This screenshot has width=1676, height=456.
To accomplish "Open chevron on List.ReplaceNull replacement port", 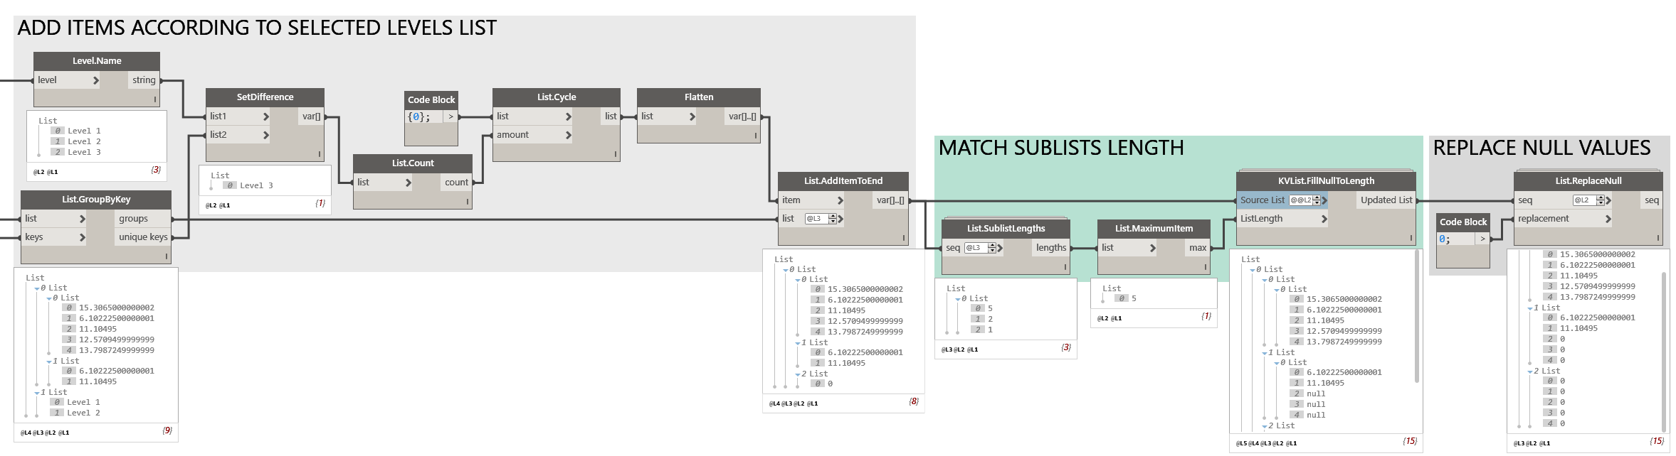I will tap(1608, 219).
